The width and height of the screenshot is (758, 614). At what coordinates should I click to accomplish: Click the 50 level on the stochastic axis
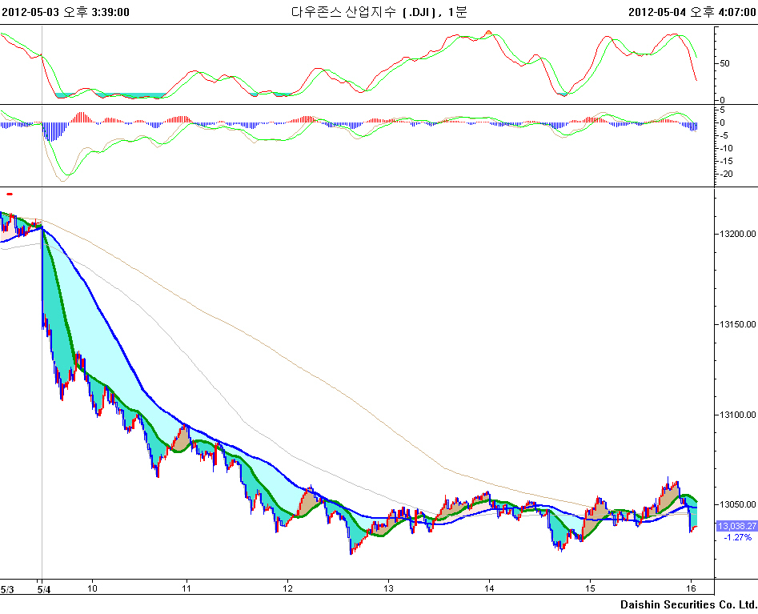coord(725,63)
